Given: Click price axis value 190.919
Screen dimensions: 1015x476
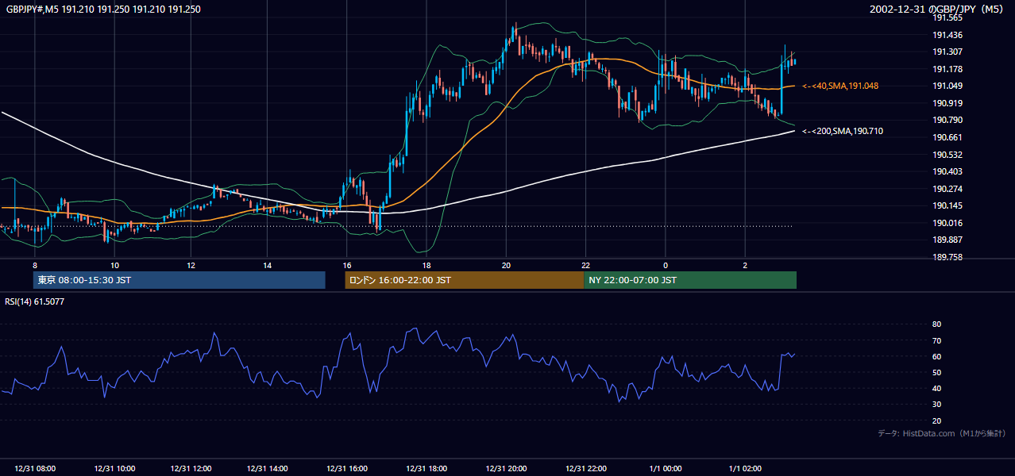Looking at the screenshot, I should tap(947, 103).
